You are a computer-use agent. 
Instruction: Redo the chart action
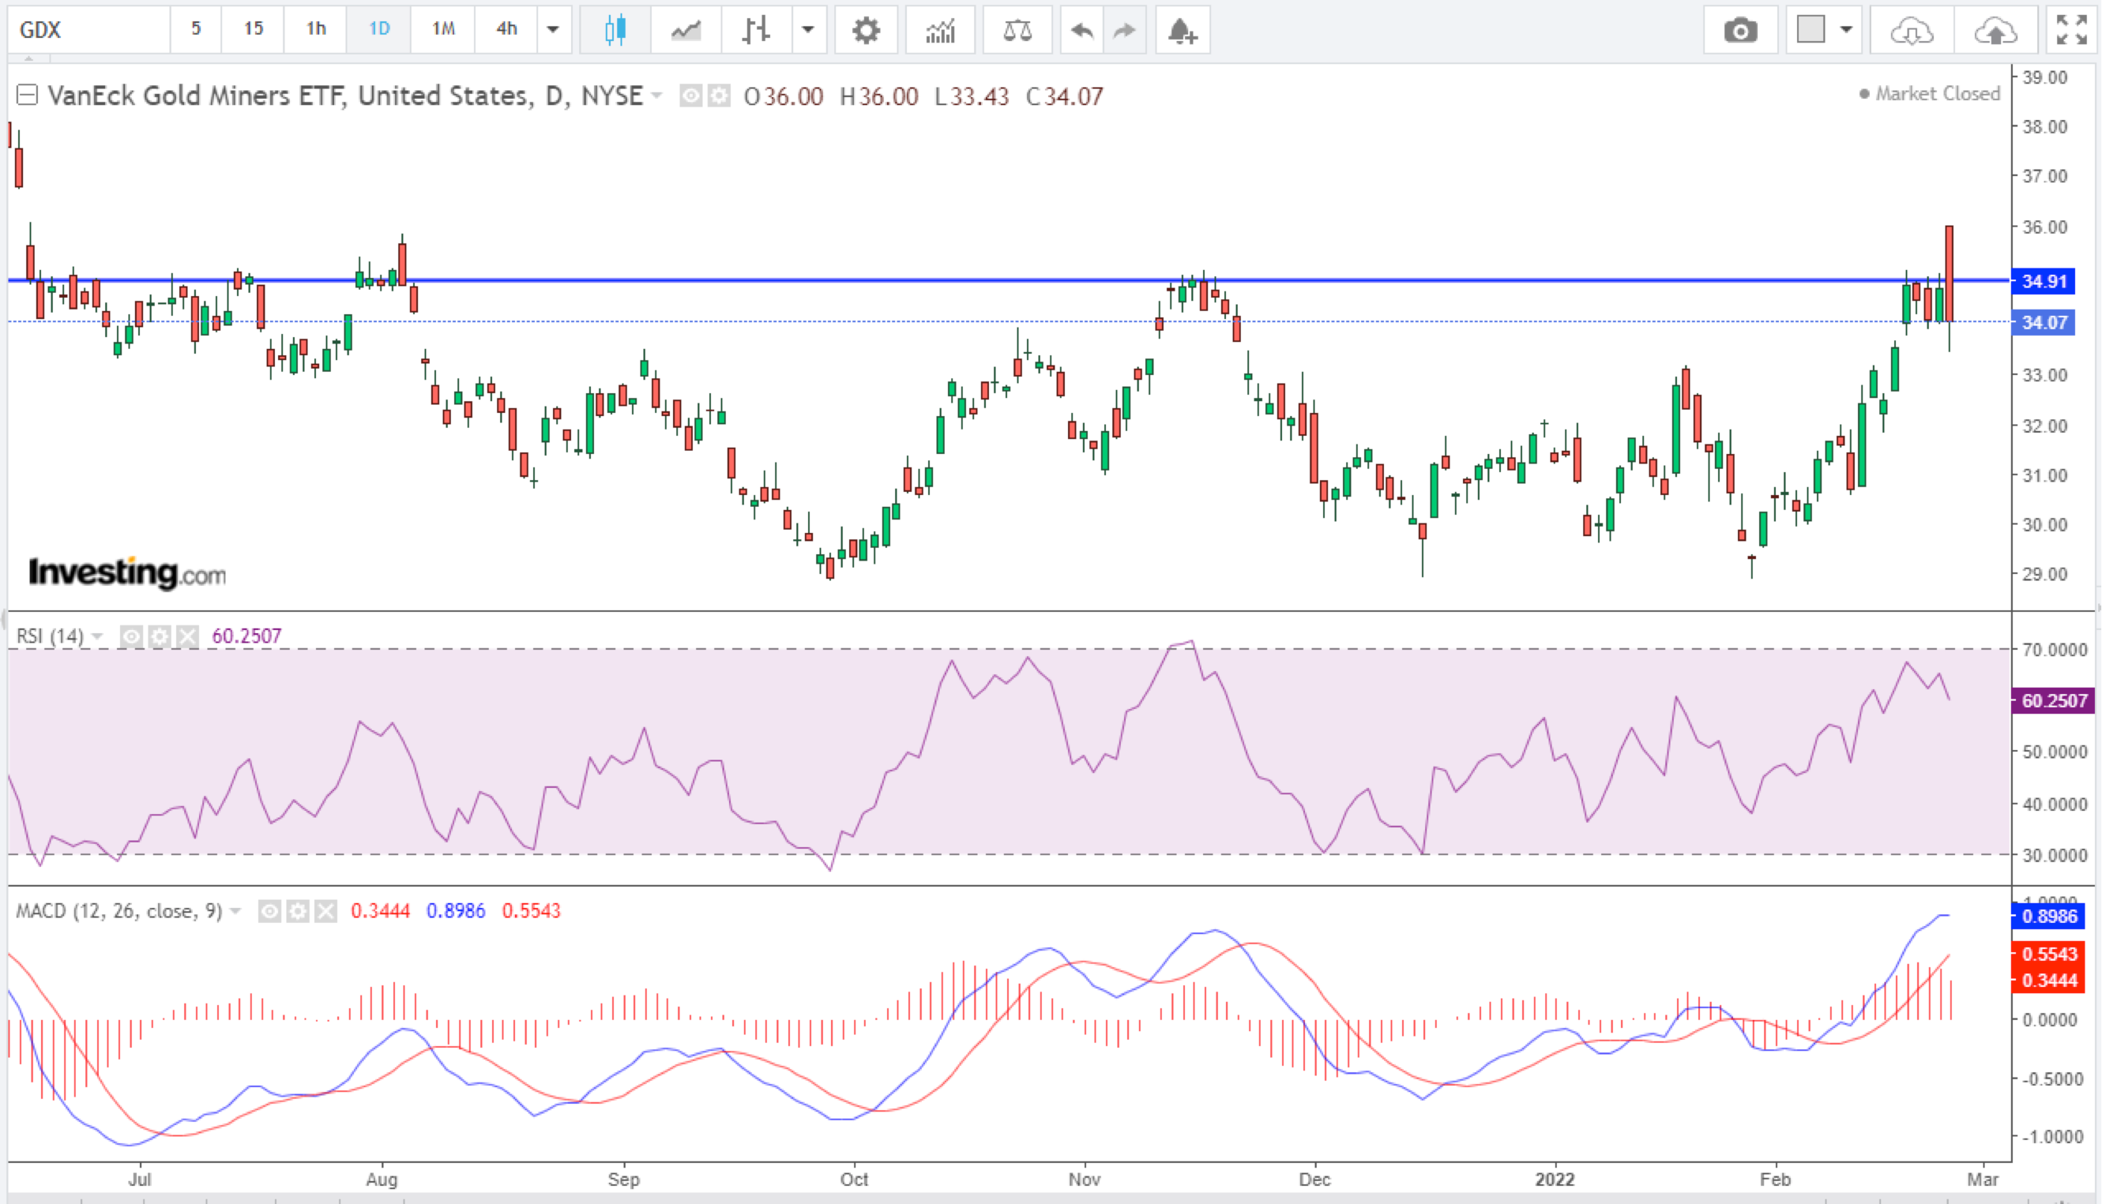pos(1124,31)
